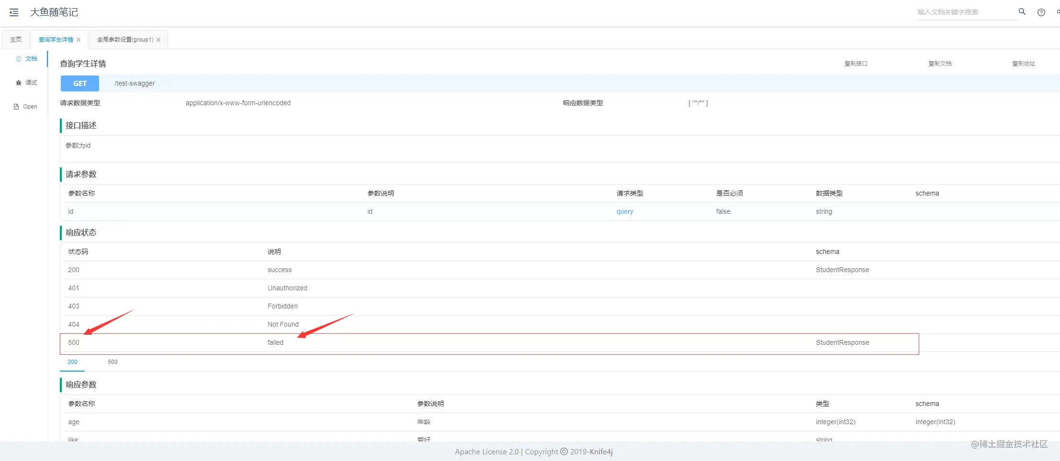Click the Open file icon in the sidebar
The image size is (1060, 461).
point(16,107)
